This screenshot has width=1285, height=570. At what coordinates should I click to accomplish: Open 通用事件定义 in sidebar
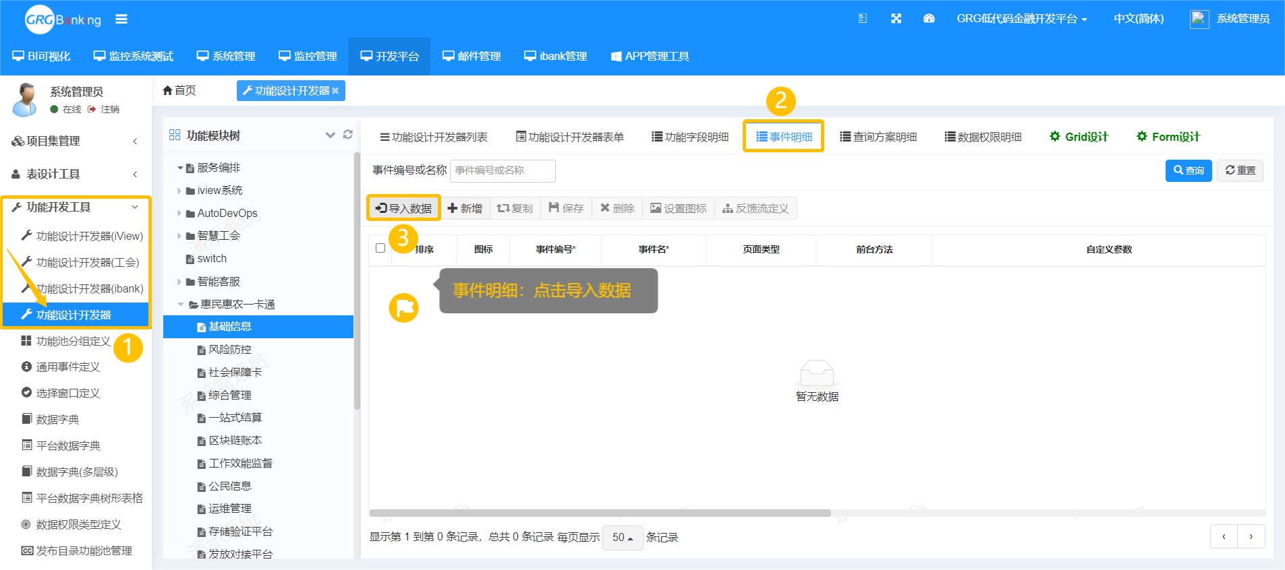(x=67, y=367)
